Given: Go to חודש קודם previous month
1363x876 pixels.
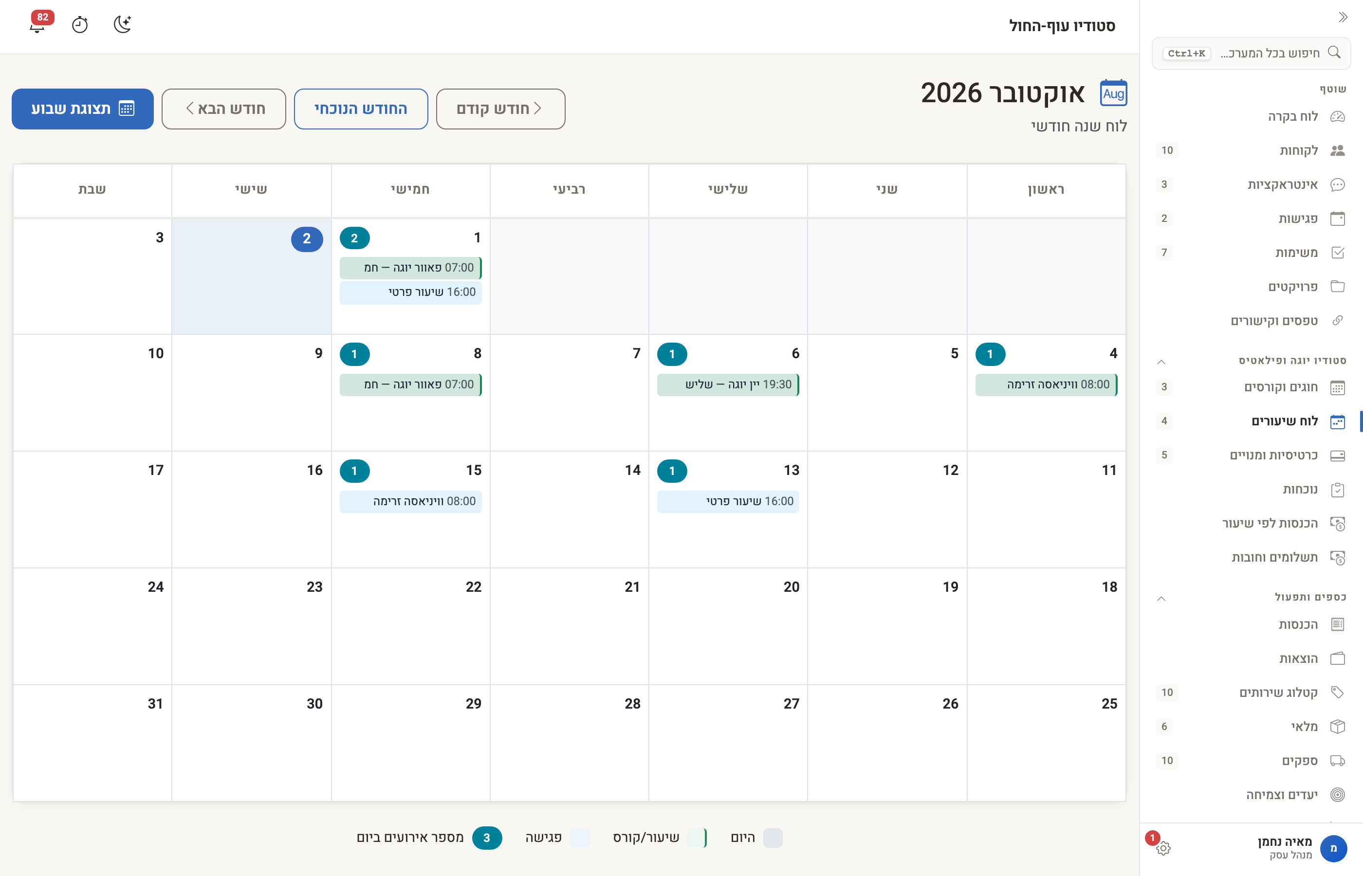Looking at the screenshot, I should [x=500, y=109].
